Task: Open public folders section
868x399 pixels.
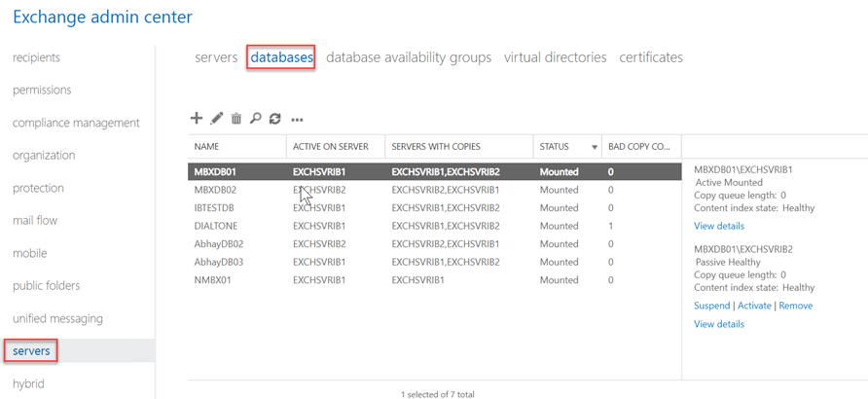Action: click(x=47, y=285)
